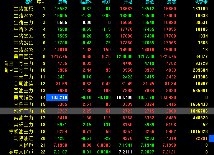Select the 棕榈油主力 row name
Viewport: 214px width, 155px height.
point(21,131)
